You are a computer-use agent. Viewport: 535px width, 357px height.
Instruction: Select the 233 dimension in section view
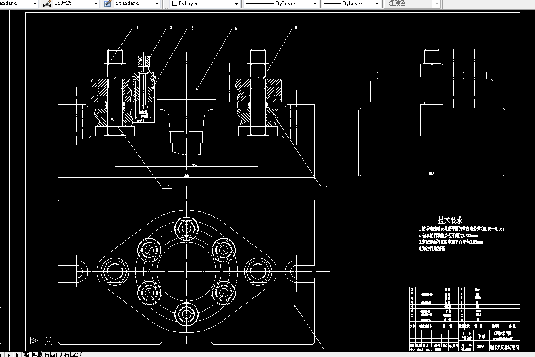pos(195,165)
